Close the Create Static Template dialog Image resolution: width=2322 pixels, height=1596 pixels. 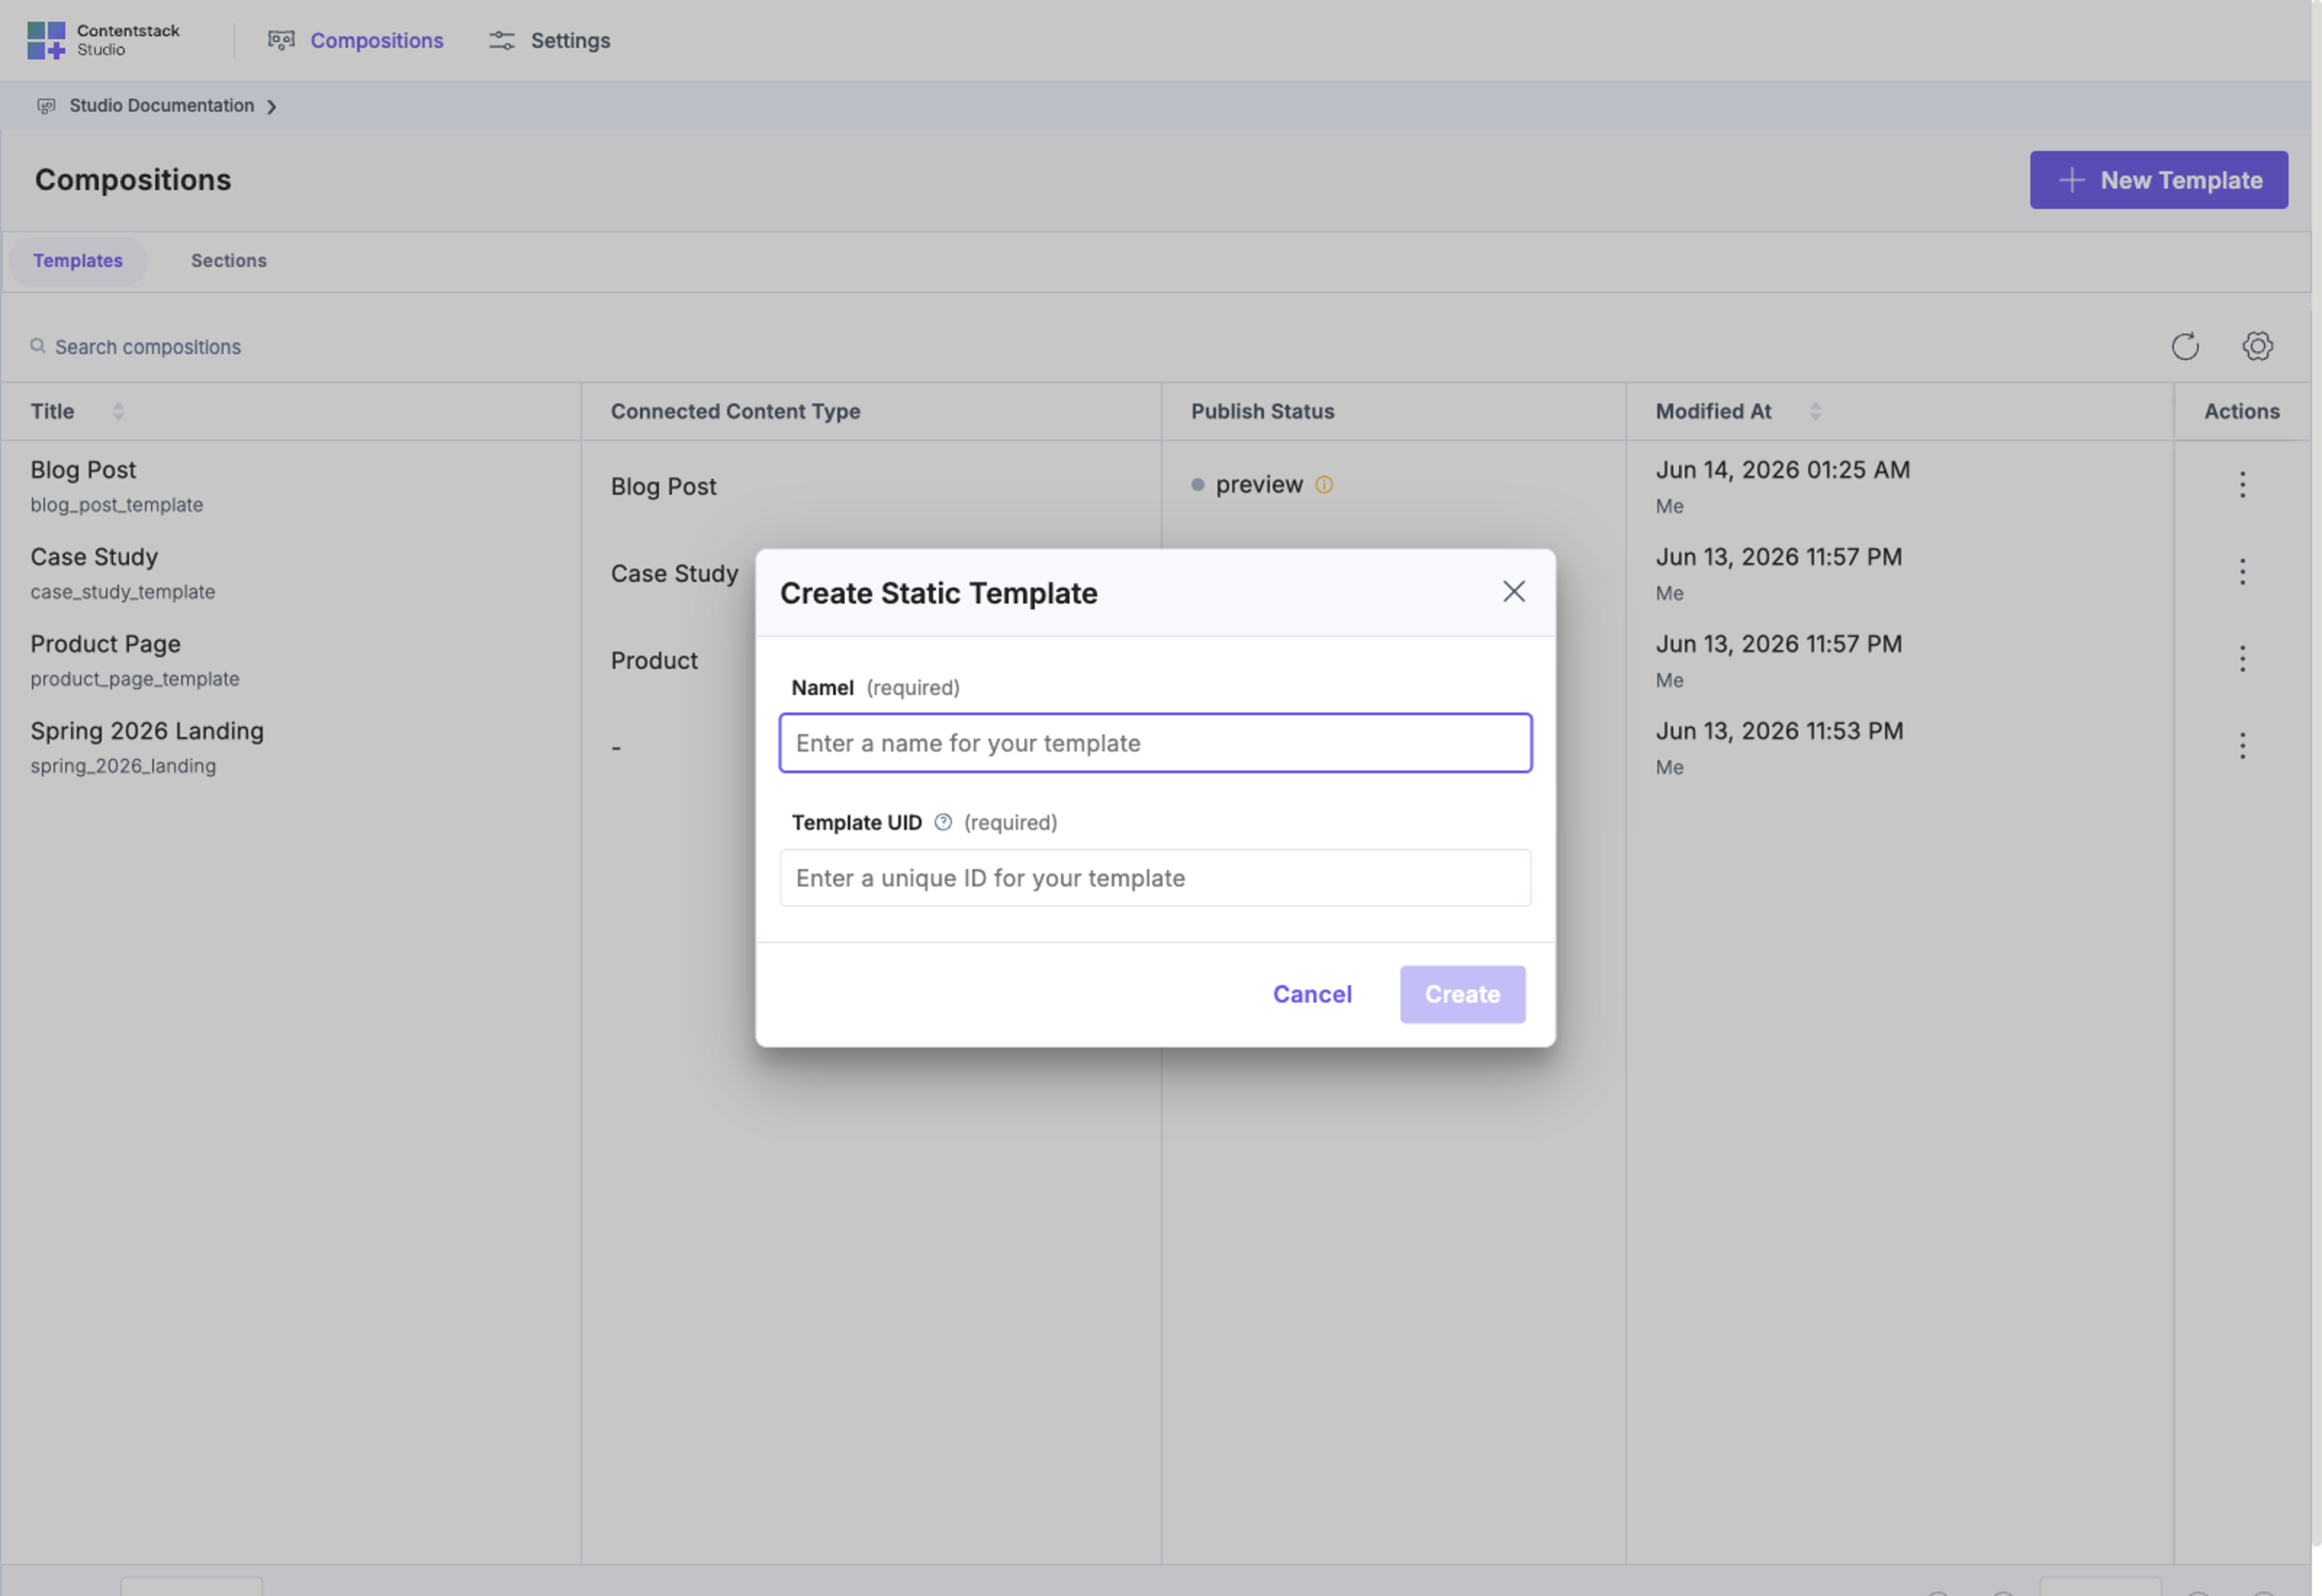[x=1513, y=591]
